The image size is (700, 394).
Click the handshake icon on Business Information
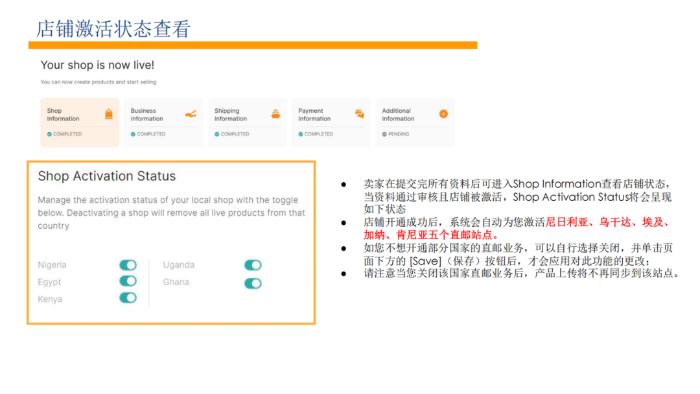[x=191, y=115]
